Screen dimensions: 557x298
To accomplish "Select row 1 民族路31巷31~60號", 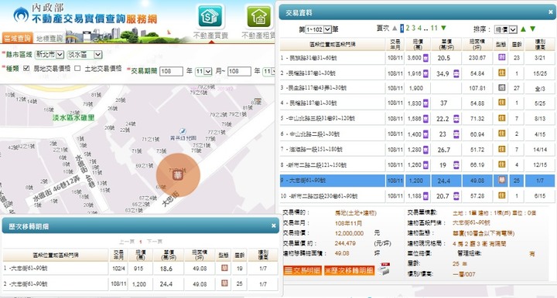I will (418, 58).
